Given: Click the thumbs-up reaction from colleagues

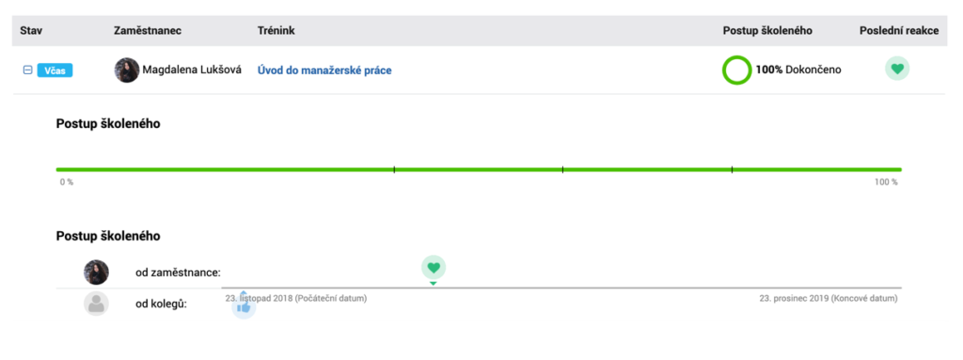Looking at the screenshot, I should pos(244,305).
